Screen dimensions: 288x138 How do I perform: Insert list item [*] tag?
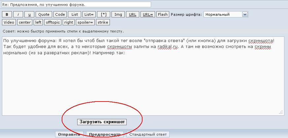click(104, 14)
